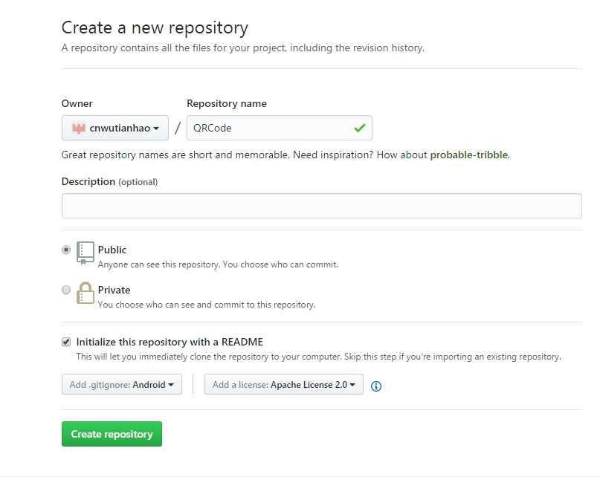The height and width of the screenshot is (477, 600).
Task: Select the Public radio button
Action: (x=66, y=250)
